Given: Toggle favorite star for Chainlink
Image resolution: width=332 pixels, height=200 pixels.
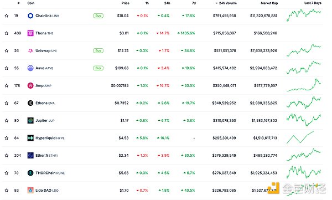Looking at the screenshot, I should 7,16.
